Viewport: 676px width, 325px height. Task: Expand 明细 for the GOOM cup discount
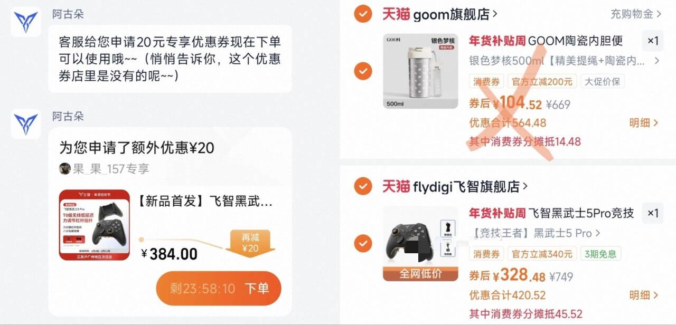pos(644,123)
